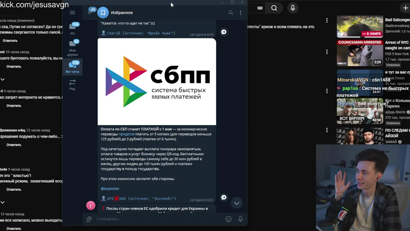The width and height of the screenshot is (410, 231).
Task: Focus the Сообщение message input field
Action: tap(159, 219)
